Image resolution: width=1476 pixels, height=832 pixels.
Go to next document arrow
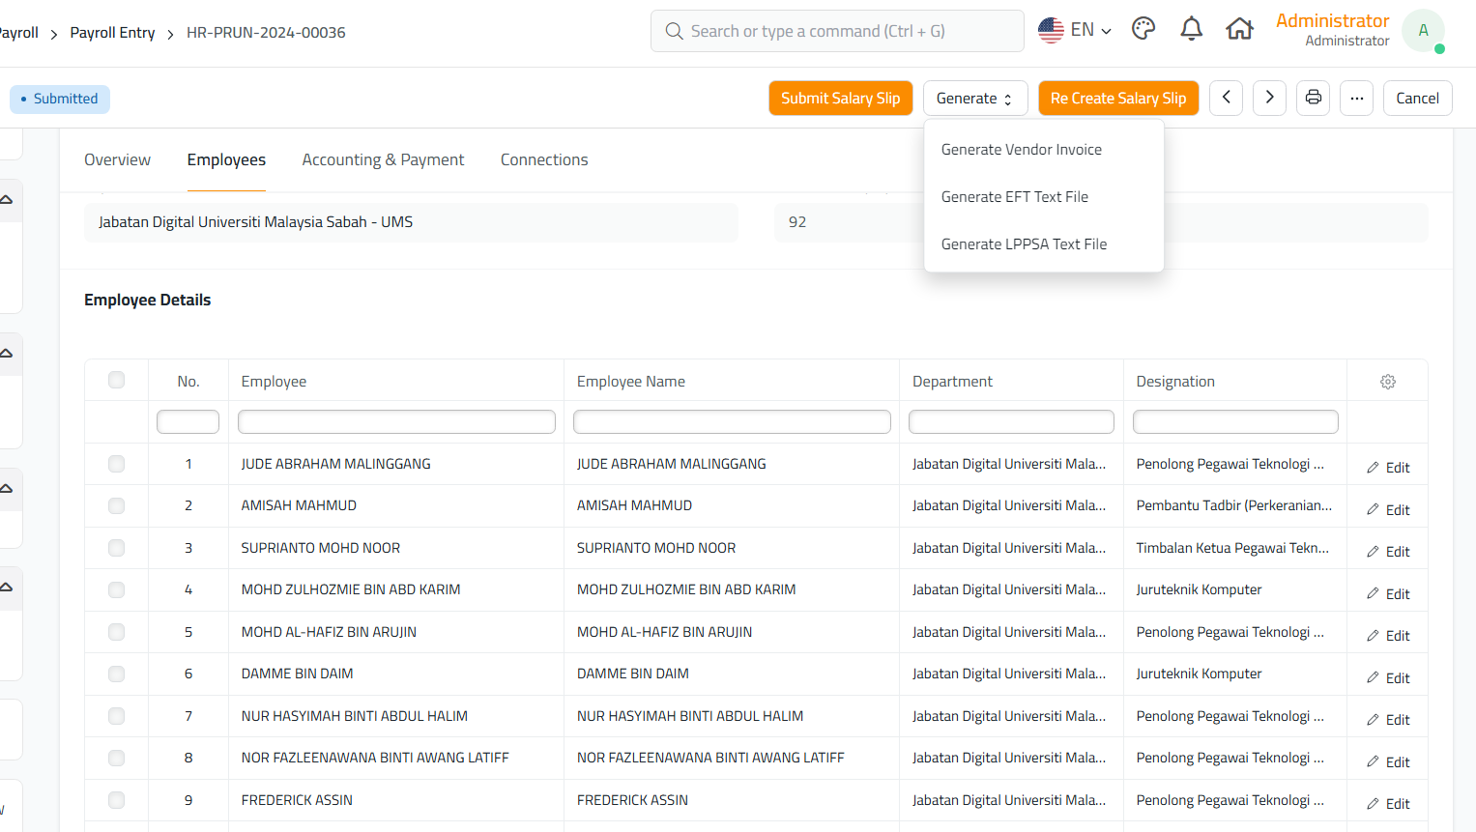(x=1269, y=98)
